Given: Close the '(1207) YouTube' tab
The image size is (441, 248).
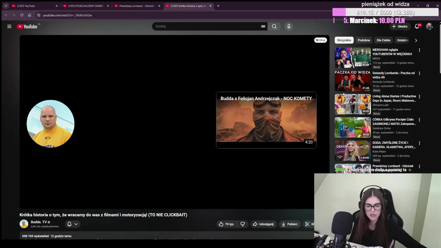Looking at the screenshot, I should tap(57, 6).
